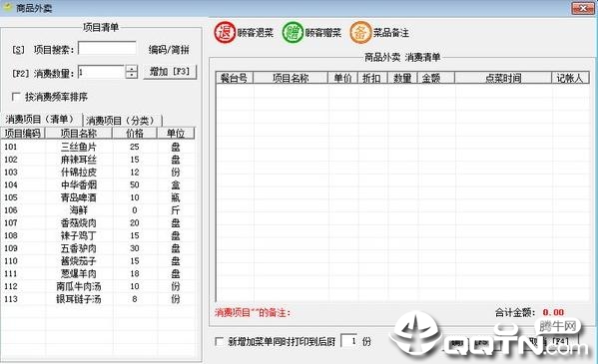The image size is (598, 364).
Task: Select item 112 南瓜牛肉汤 row
Action: (98, 286)
